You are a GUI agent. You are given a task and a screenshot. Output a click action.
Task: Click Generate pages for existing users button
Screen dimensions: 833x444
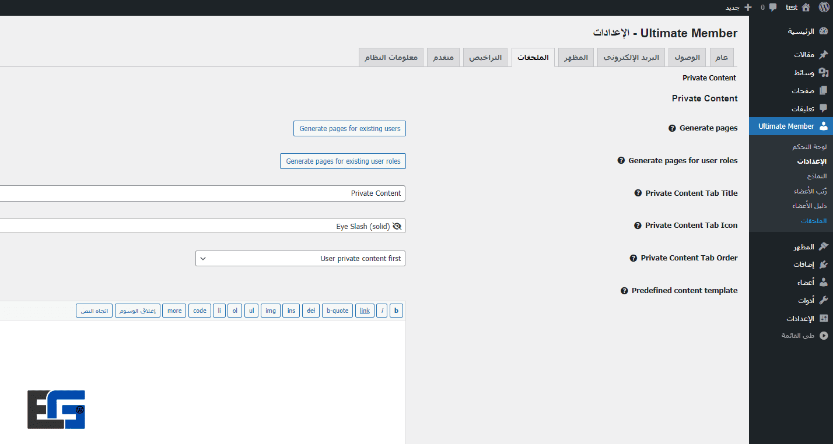tap(349, 129)
